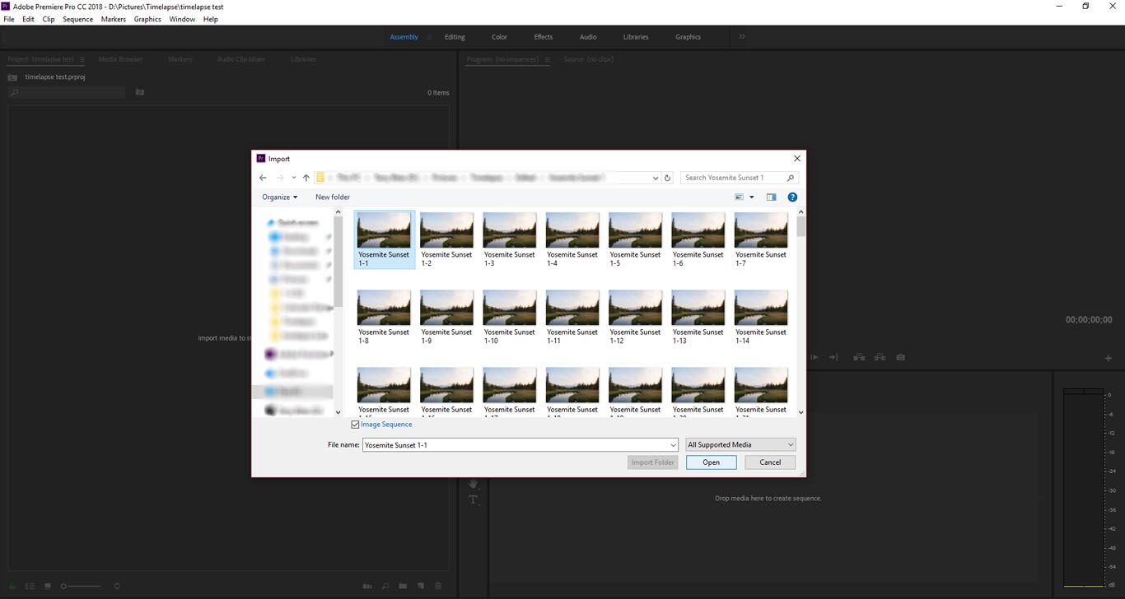
Task: Click the blue Help icon in Import dialog
Action: click(x=792, y=197)
